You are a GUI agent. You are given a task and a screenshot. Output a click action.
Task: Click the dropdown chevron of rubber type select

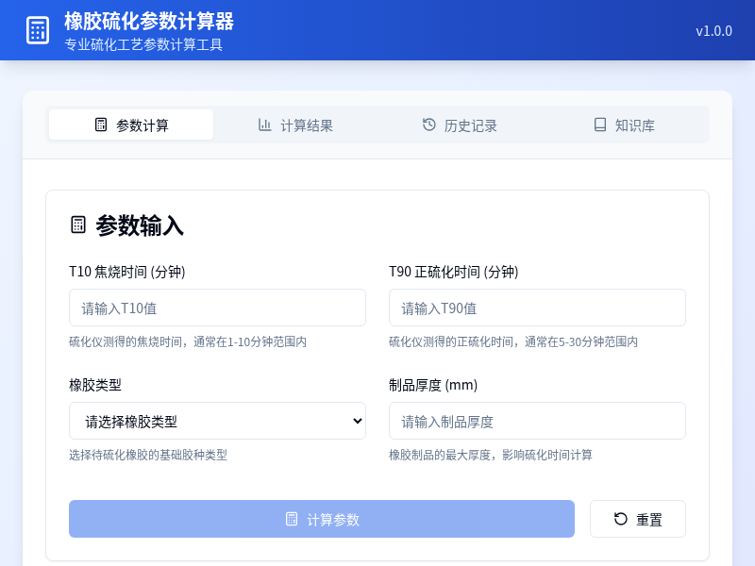pos(358,421)
